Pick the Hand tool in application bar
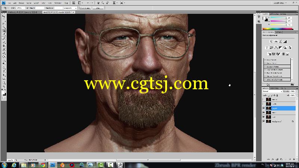 [x=98, y=3]
